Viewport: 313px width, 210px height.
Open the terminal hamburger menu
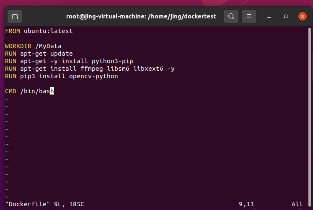(249, 17)
